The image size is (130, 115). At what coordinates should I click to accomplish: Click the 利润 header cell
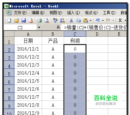pos(75,41)
